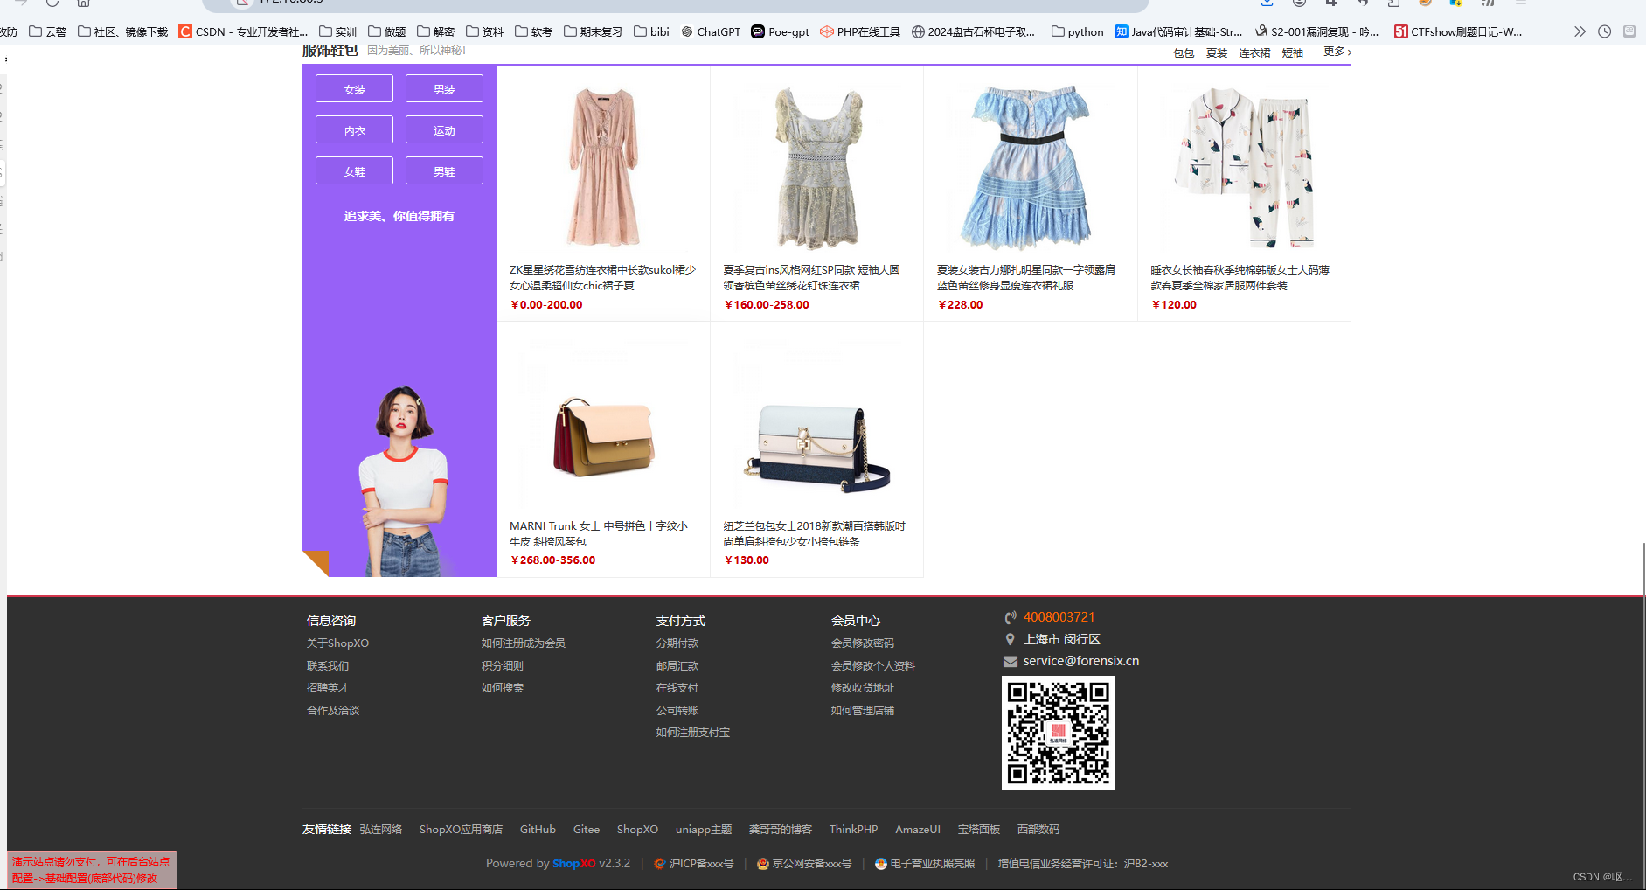Open the blue lace dress product

(x=1030, y=168)
